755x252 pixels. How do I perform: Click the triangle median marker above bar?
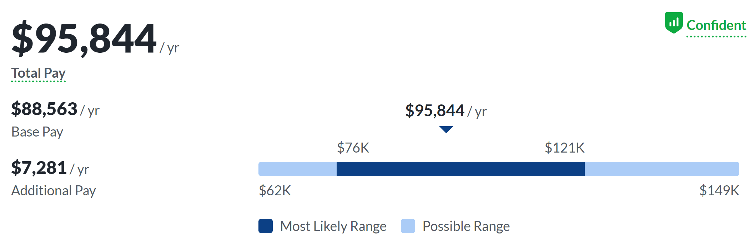pos(446,129)
